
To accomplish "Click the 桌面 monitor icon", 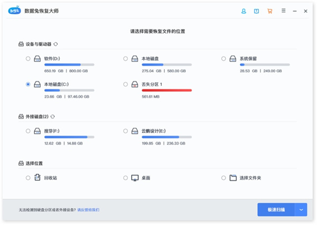I will point(135,178).
